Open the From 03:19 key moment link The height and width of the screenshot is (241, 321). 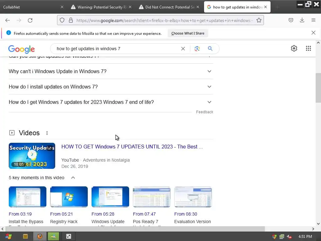point(20,214)
